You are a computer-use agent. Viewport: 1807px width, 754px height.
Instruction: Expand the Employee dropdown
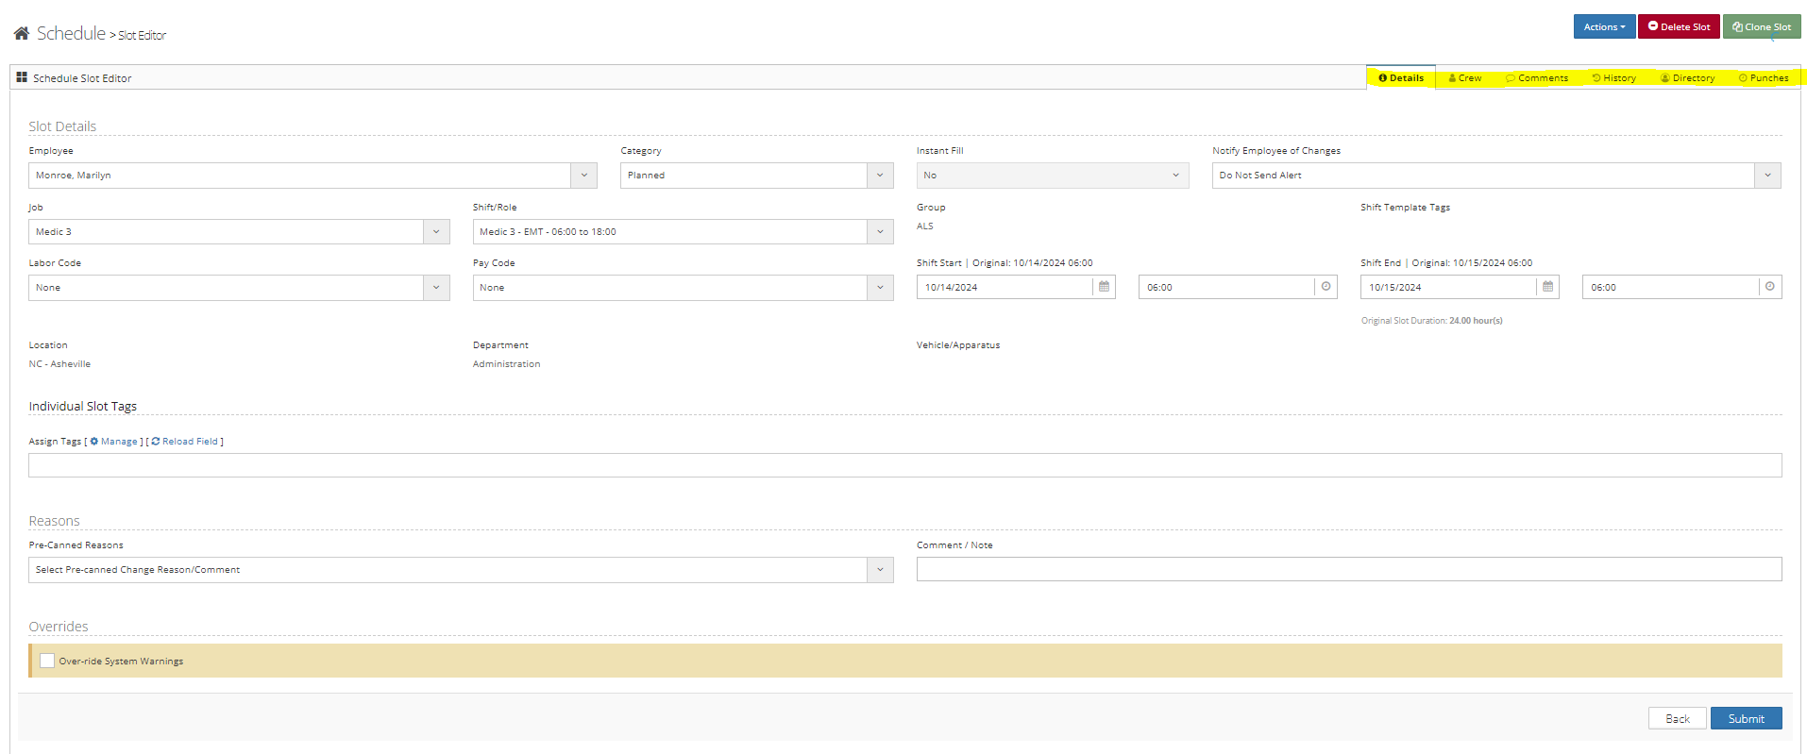click(x=583, y=176)
